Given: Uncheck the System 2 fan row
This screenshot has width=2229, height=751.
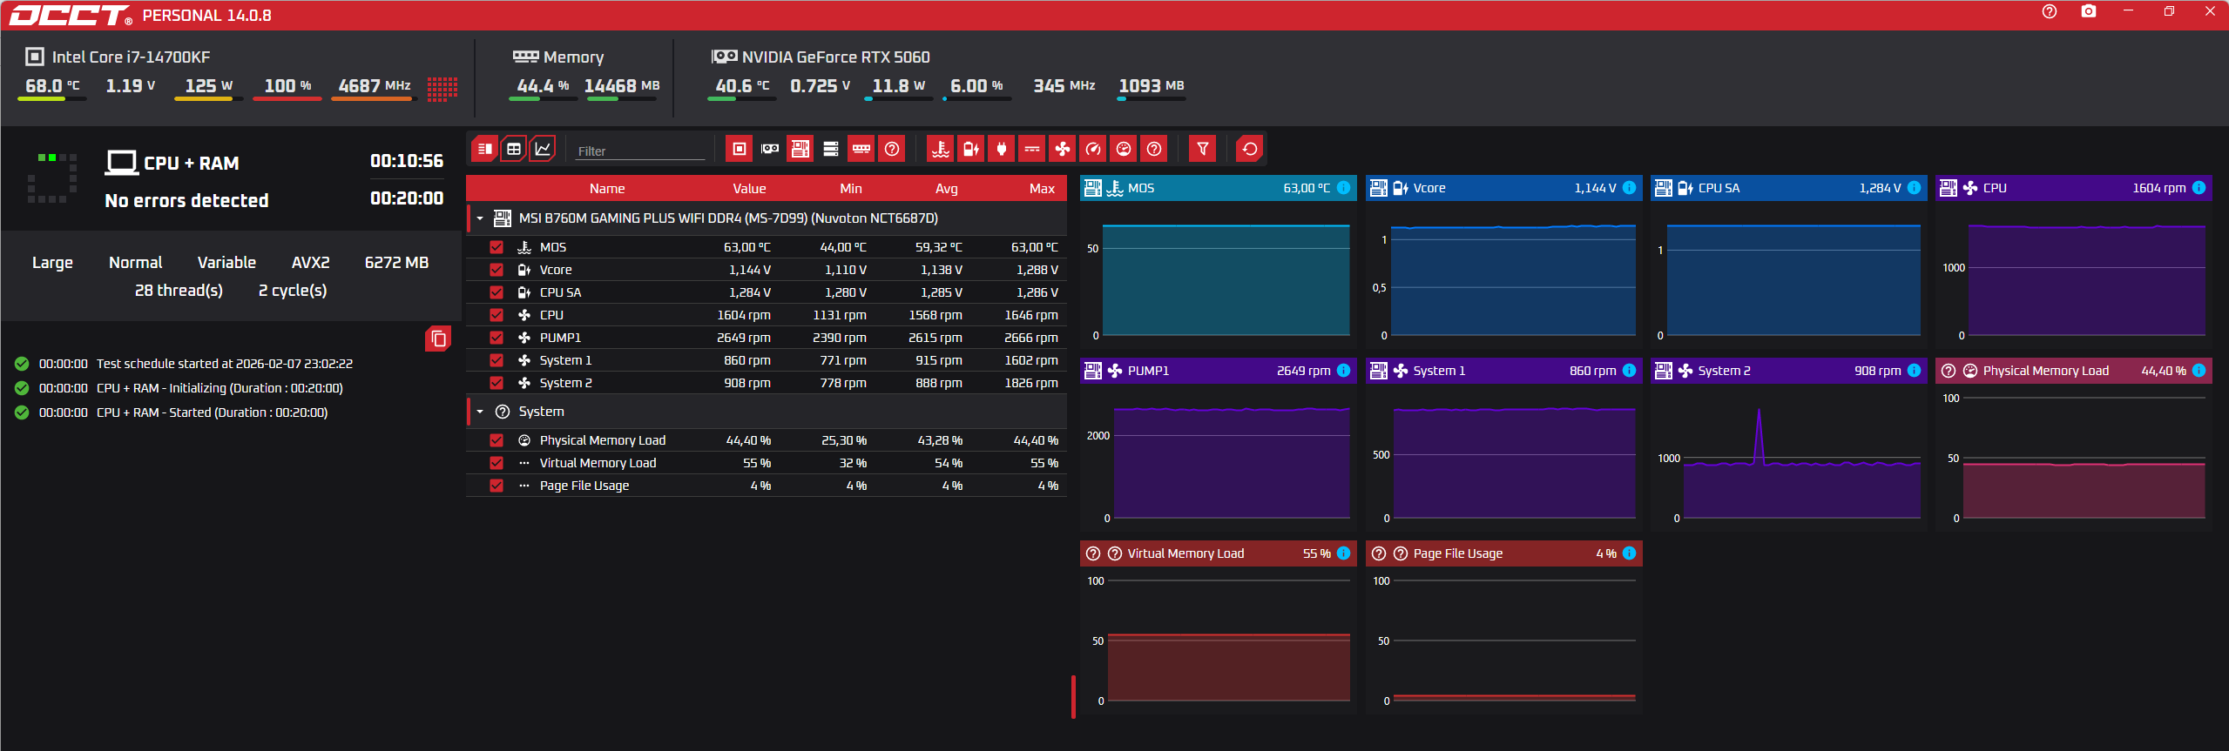Looking at the screenshot, I should (x=496, y=383).
